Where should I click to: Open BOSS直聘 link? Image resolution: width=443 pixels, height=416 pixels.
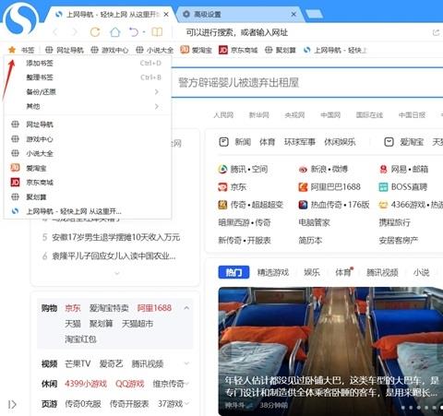coord(403,186)
